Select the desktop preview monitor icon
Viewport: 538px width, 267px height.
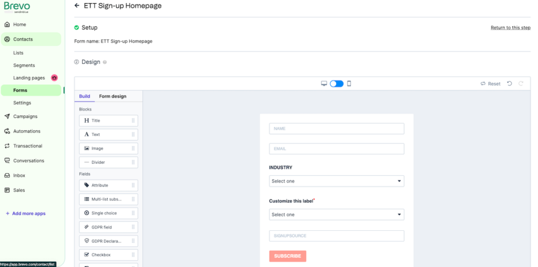[324, 83]
